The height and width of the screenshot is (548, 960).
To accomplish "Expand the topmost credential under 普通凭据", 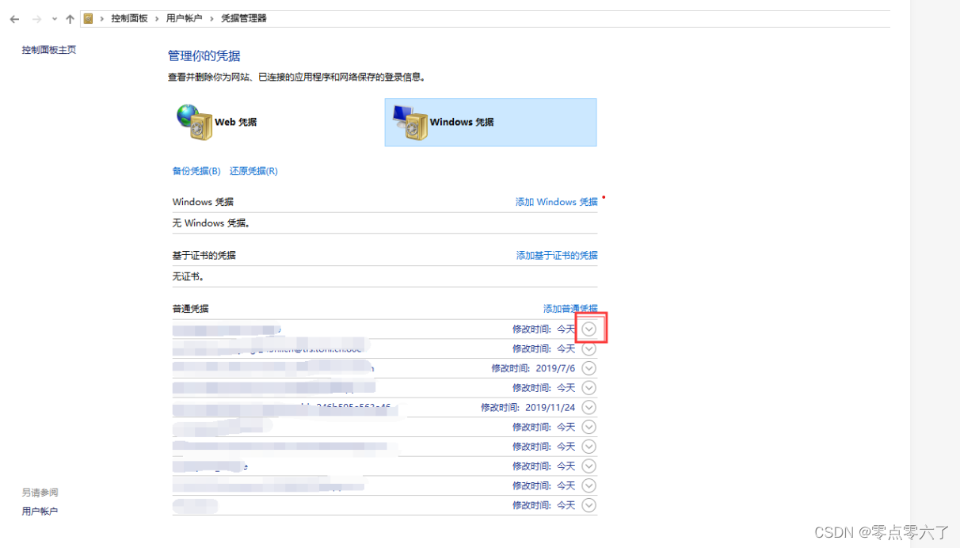I will tap(589, 329).
